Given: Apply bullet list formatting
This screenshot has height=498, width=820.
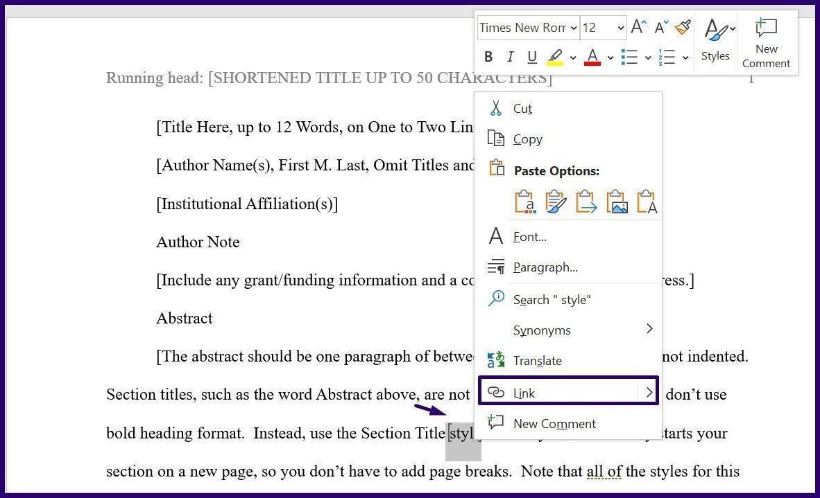Looking at the screenshot, I should click(630, 56).
